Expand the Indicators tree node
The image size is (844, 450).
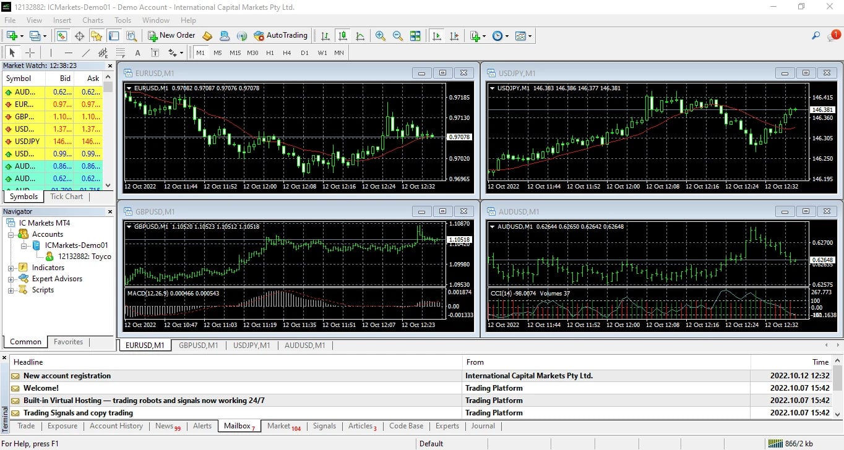[x=11, y=268]
